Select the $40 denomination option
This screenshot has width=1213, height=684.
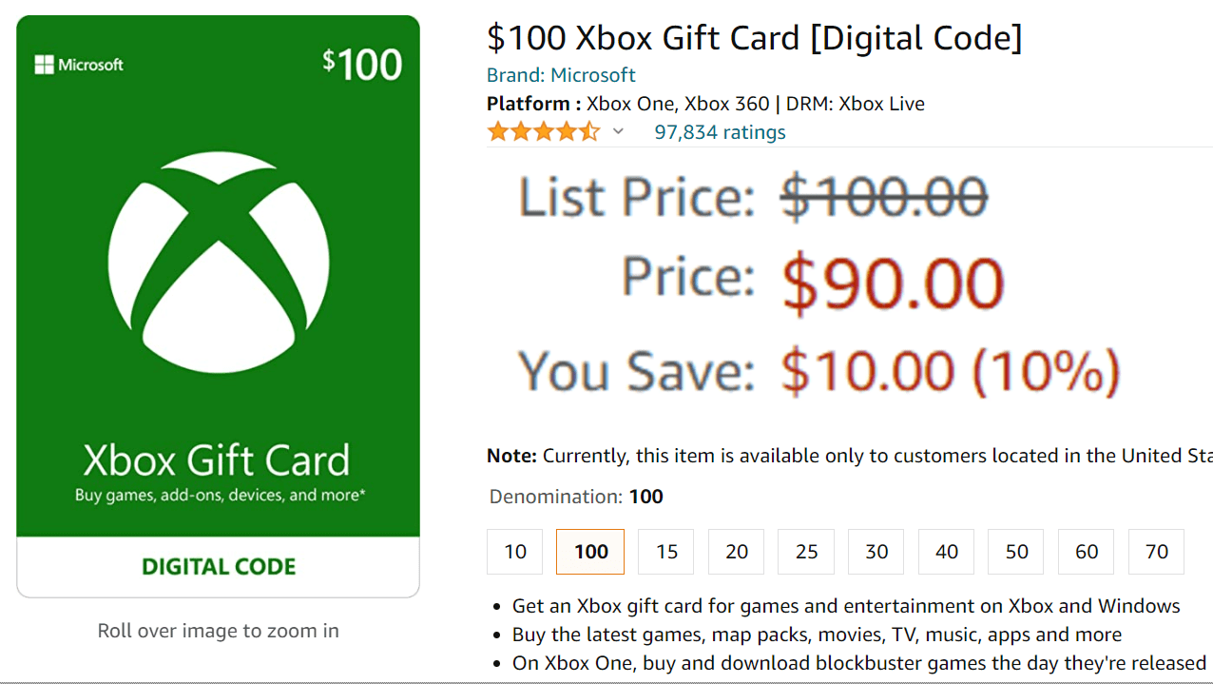coord(945,551)
